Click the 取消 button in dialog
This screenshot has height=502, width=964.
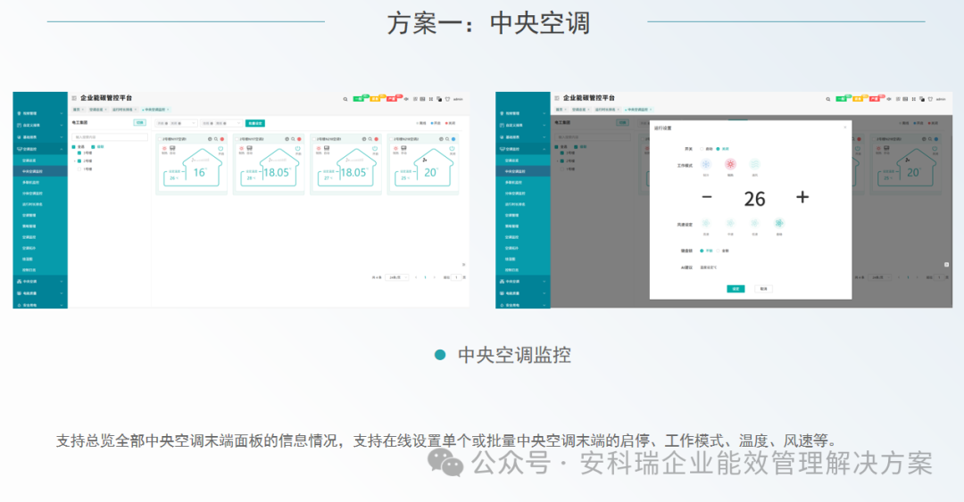click(763, 289)
